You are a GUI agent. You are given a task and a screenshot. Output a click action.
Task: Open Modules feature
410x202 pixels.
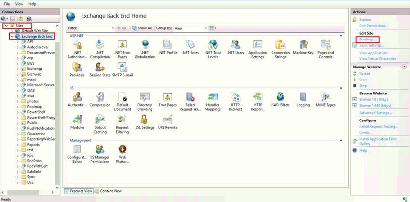coord(77,122)
